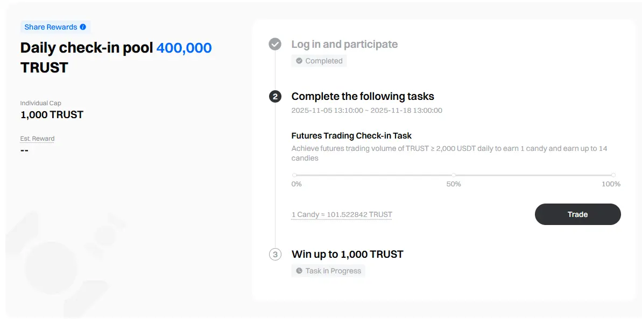Open the Share Rewards label
The width and height of the screenshot is (642, 319).
pyautogui.click(x=51, y=27)
